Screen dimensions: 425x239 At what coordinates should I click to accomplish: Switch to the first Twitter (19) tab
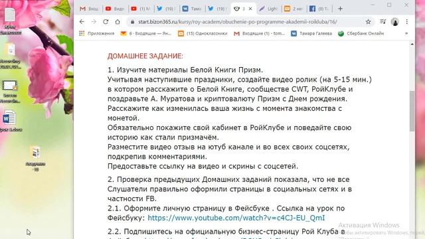[166, 9]
